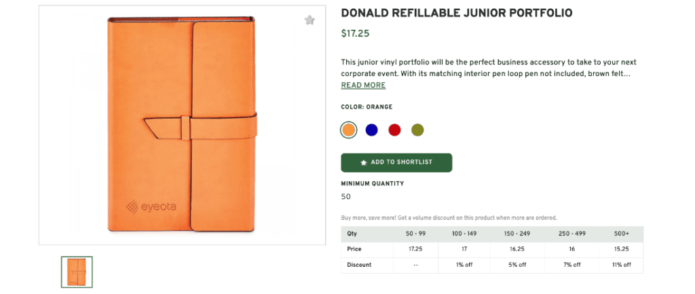Select the 100 - 149 quantity tier header
The height and width of the screenshot is (294, 695).
pyautogui.click(x=466, y=234)
